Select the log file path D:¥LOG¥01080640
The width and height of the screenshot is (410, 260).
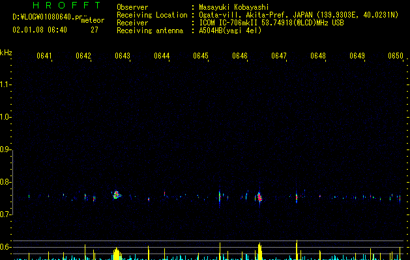pos(44,17)
